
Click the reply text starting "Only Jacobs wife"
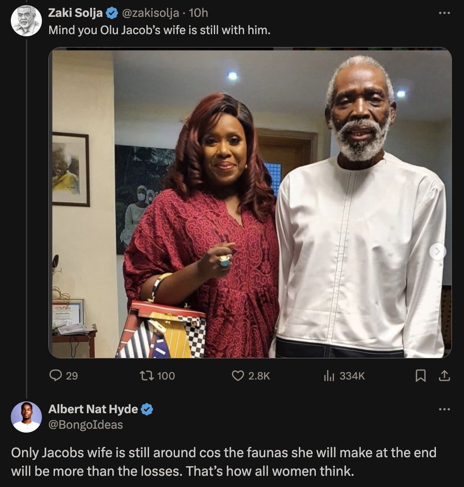click(223, 461)
